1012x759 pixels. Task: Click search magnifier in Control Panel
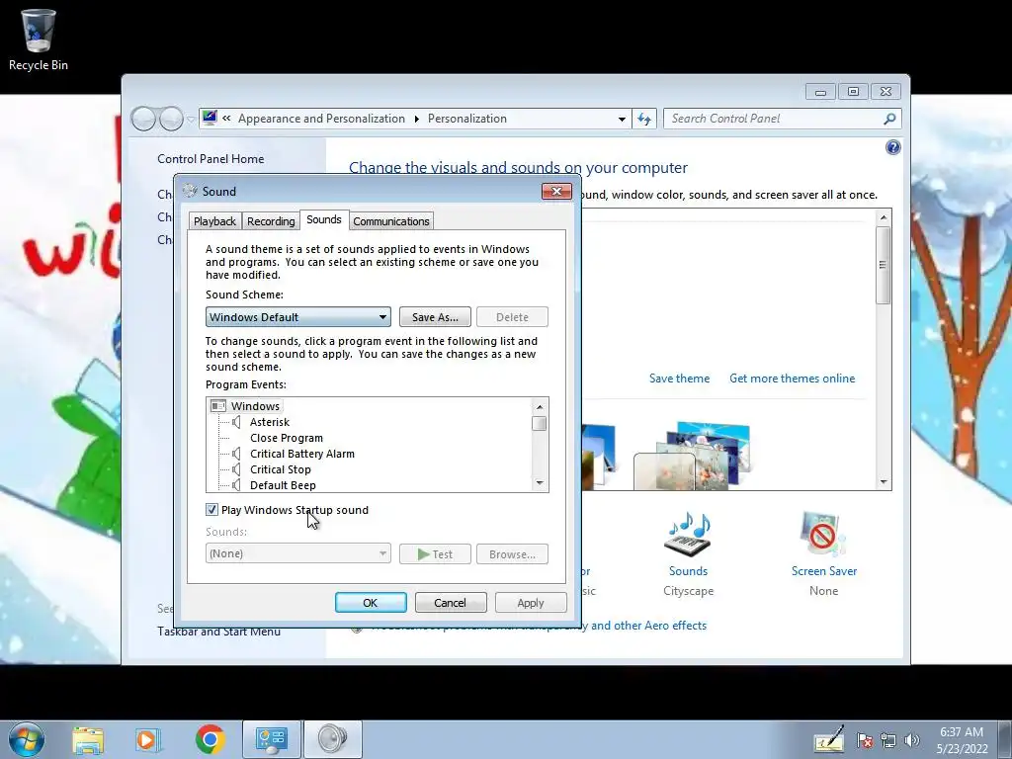(889, 119)
